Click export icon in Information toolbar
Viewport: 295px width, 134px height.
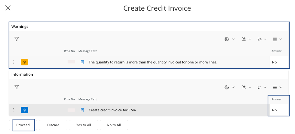pyautogui.click(x=244, y=87)
